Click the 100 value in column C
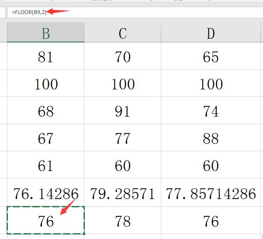 pos(122,84)
